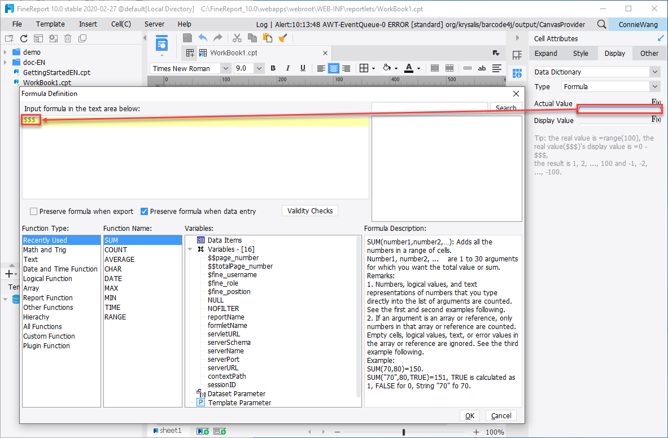Open the Actual Value formula editor icon
This screenshot has width=668, height=438.
click(x=656, y=100)
